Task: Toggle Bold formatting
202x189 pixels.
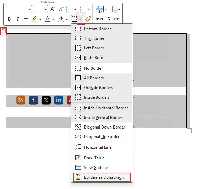Action: pyautogui.click(x=9, y=19)
